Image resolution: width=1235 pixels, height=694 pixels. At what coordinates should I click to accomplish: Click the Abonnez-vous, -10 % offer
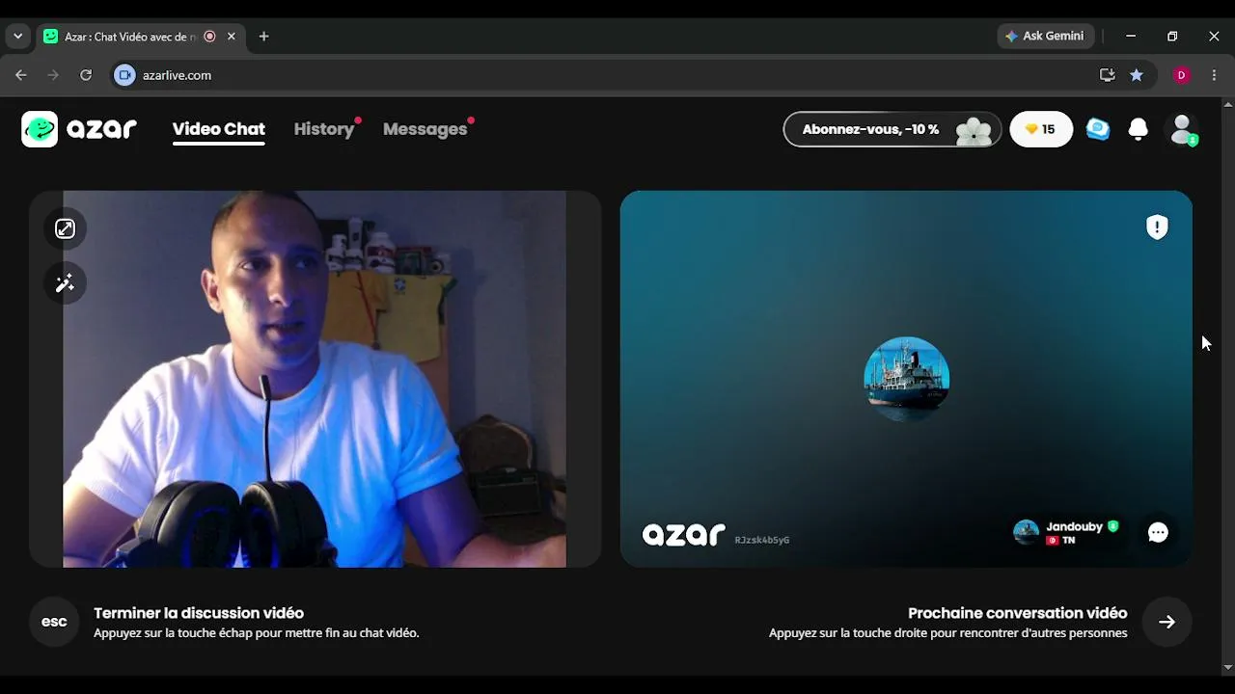click(x=891, y=129)
